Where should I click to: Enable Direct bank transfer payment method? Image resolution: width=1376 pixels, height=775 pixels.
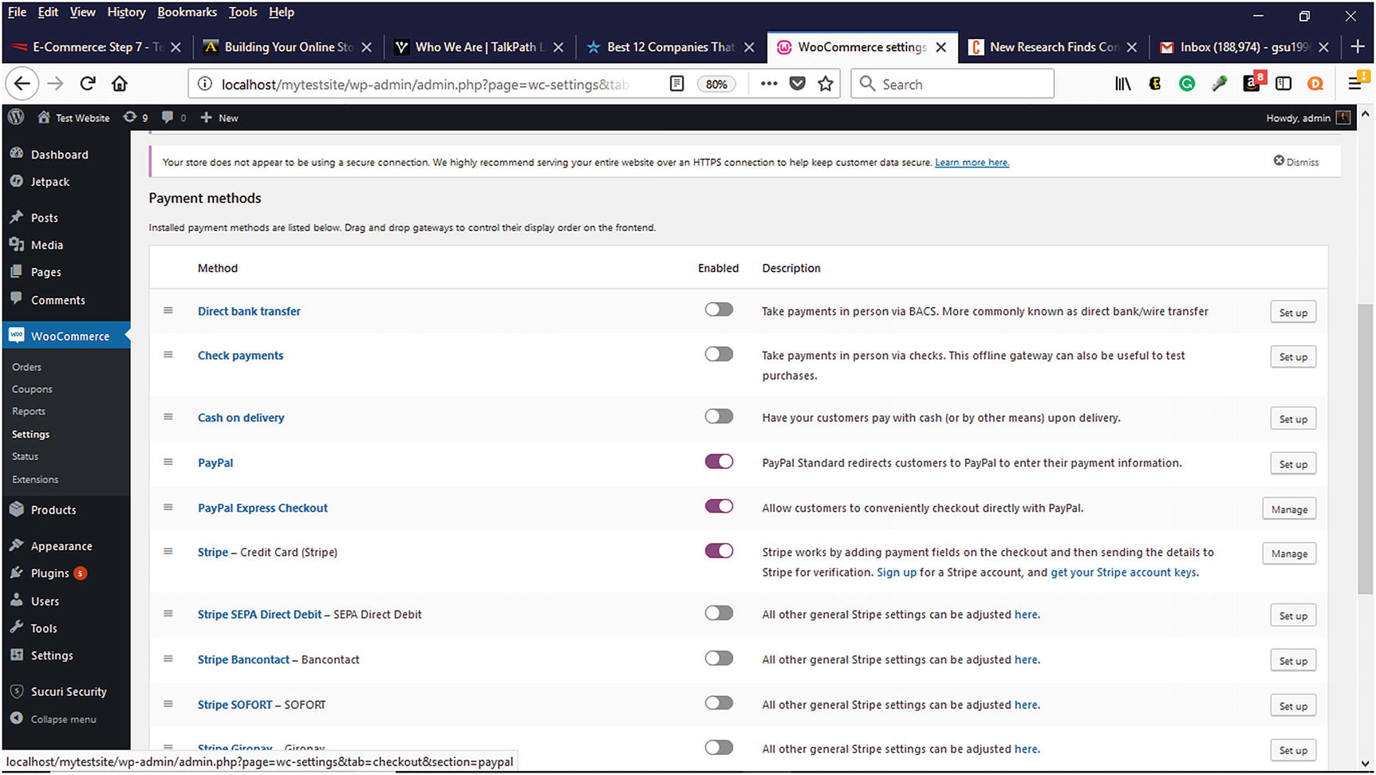pos(718,310)
